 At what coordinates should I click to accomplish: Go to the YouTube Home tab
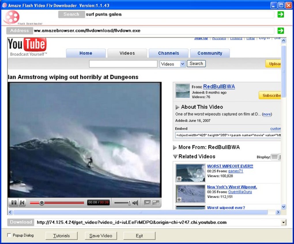point(86,53)
